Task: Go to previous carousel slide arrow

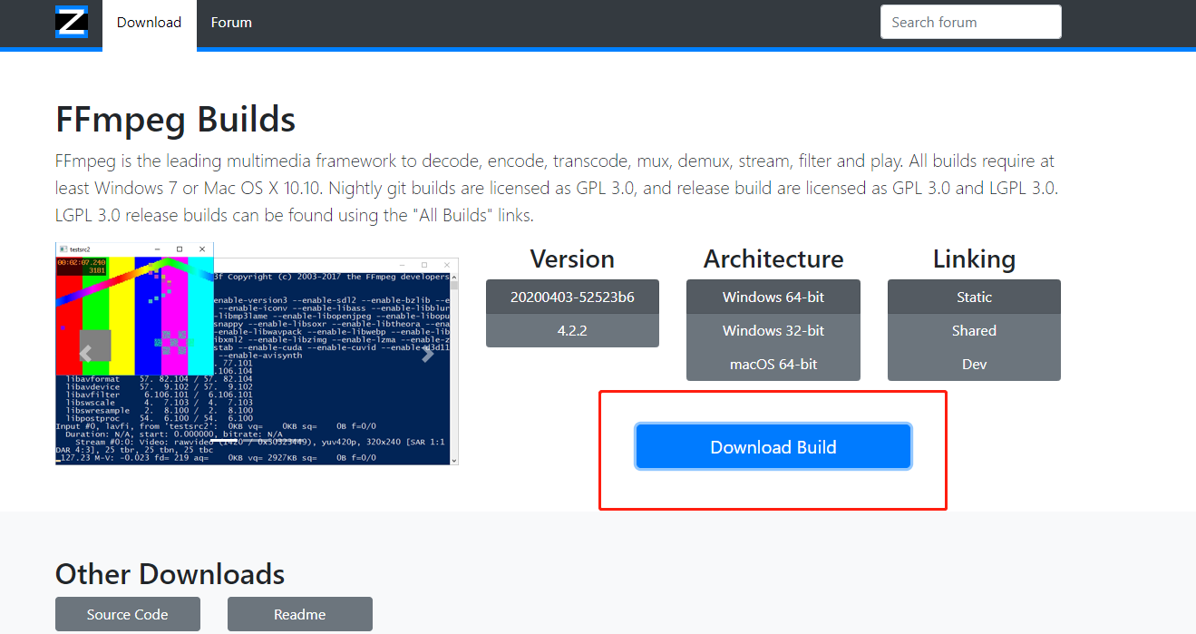Action: (86, 354)
